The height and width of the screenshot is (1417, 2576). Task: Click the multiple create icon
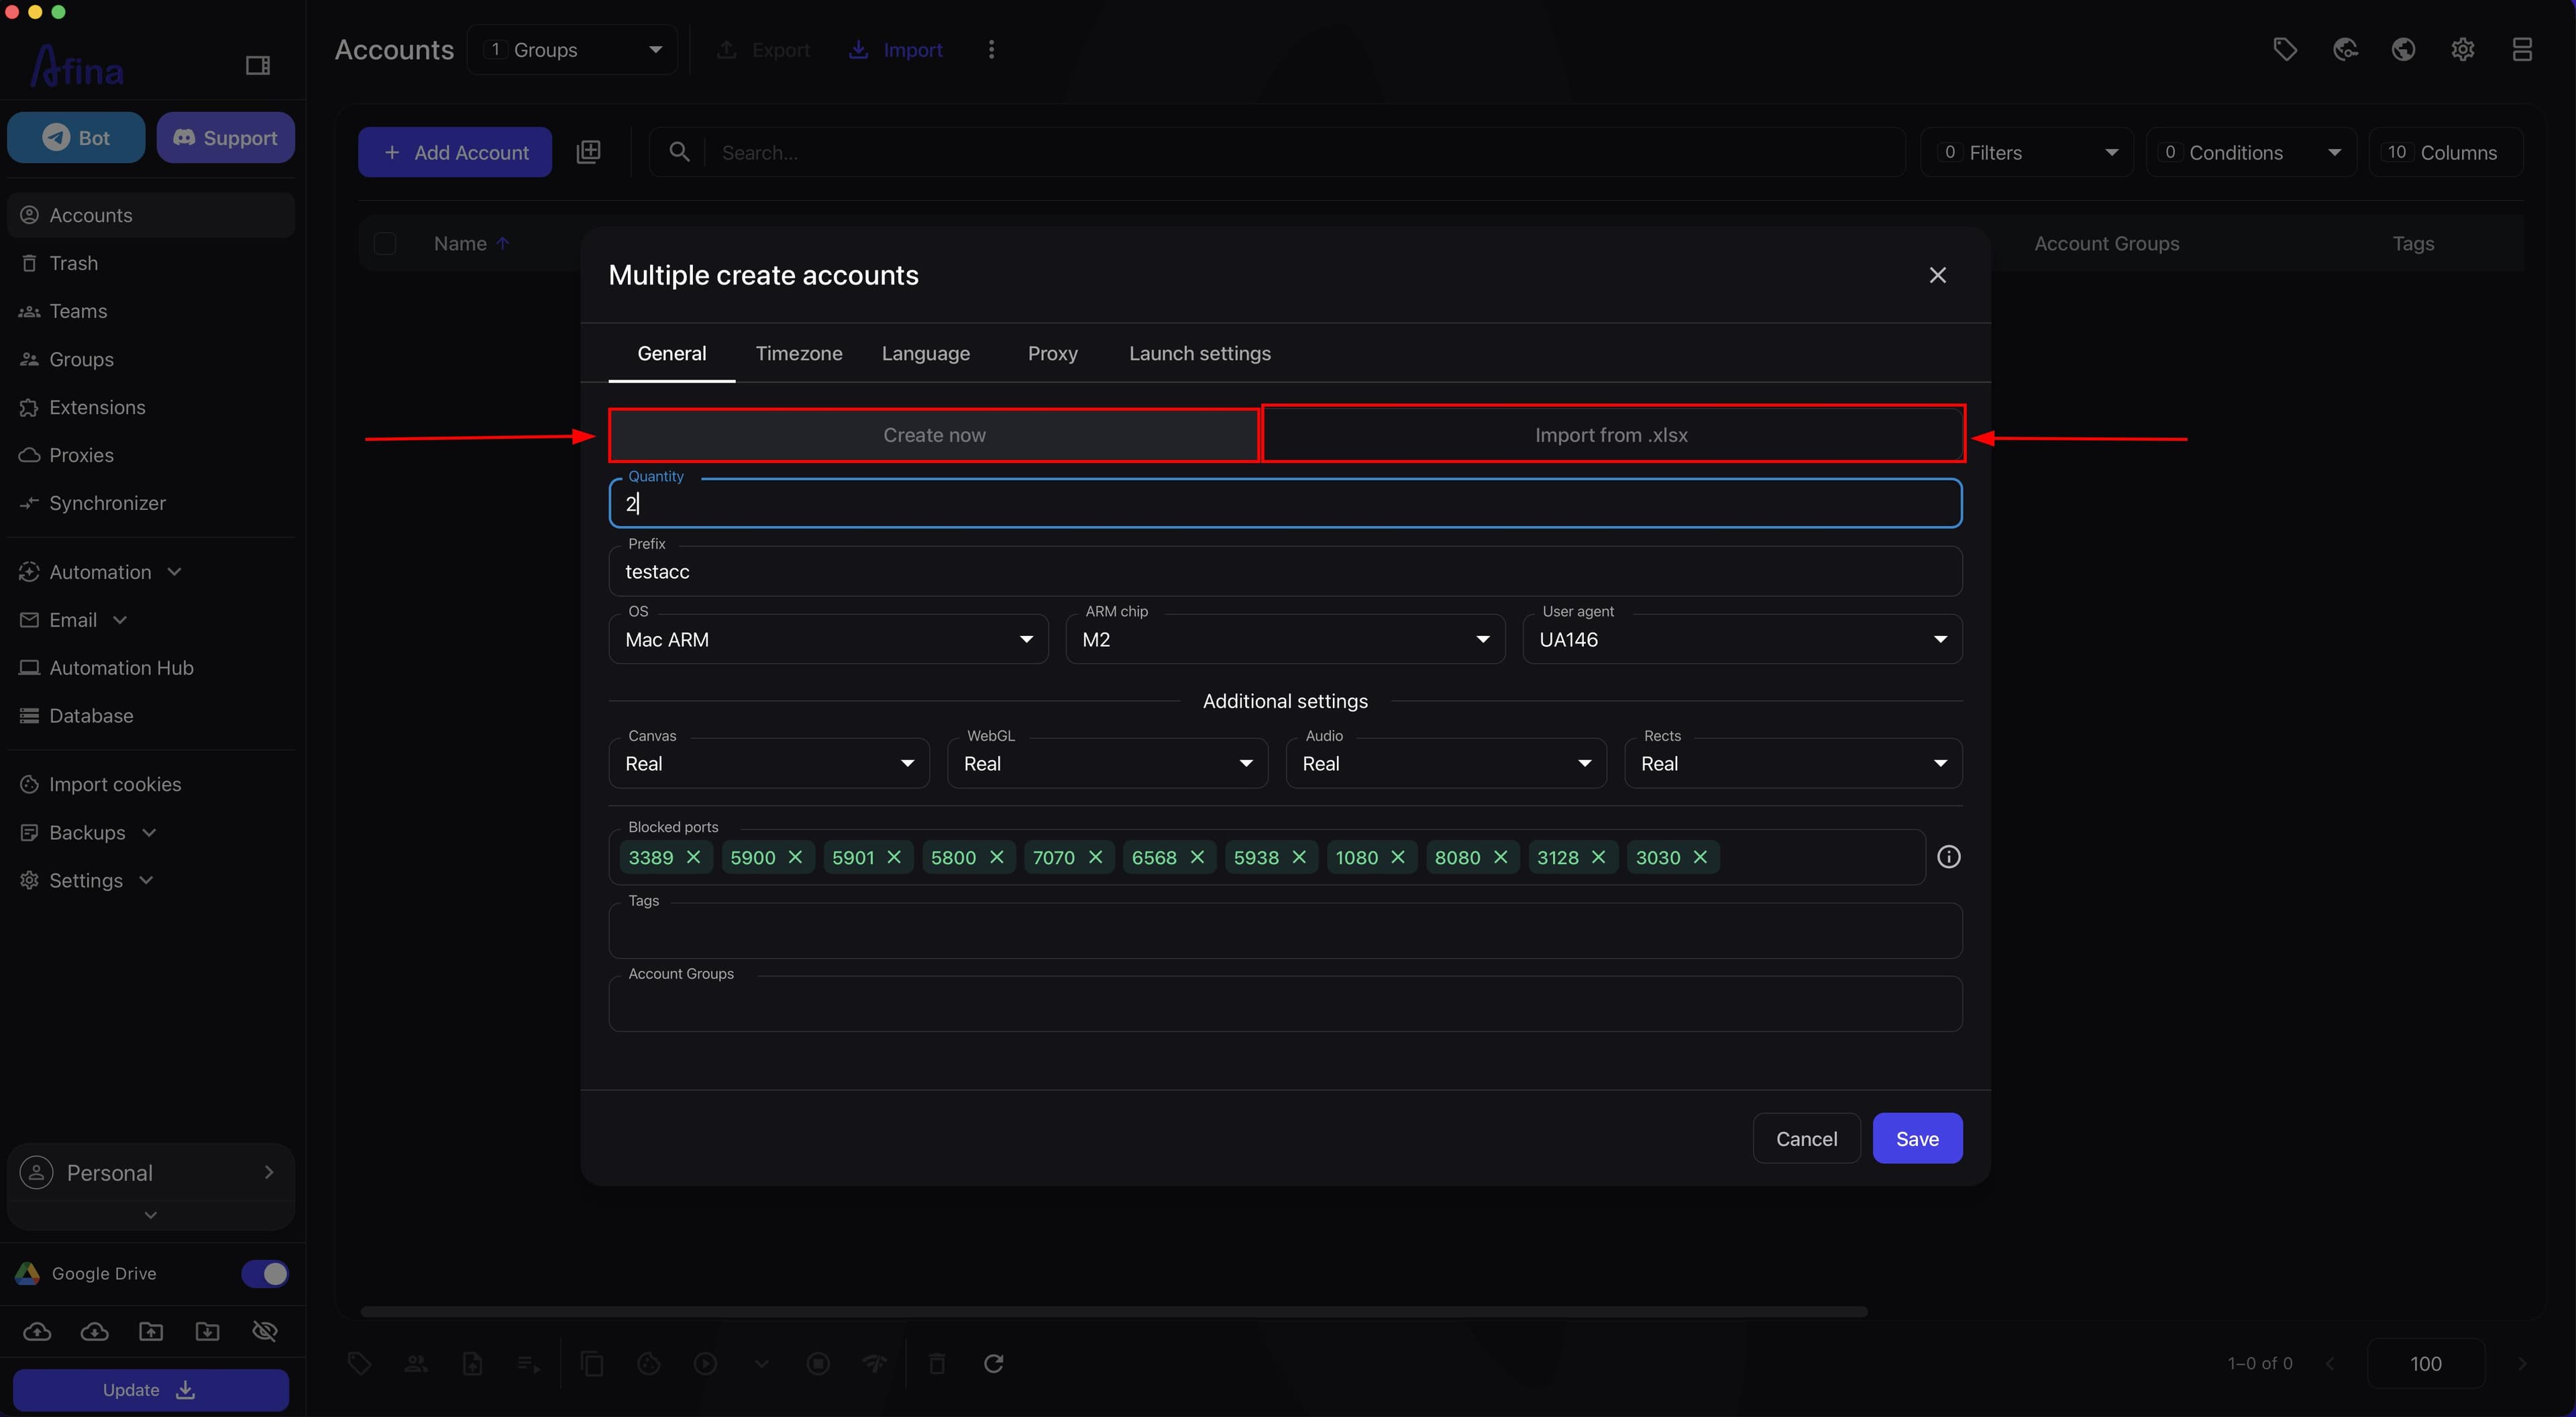click(x=589, y=152)
